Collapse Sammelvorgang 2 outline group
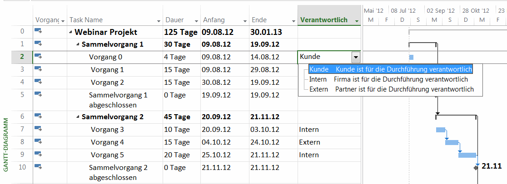 [78, 117]
